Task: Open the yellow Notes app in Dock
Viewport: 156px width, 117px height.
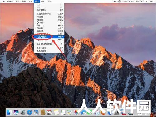Action: coord(56,112)
